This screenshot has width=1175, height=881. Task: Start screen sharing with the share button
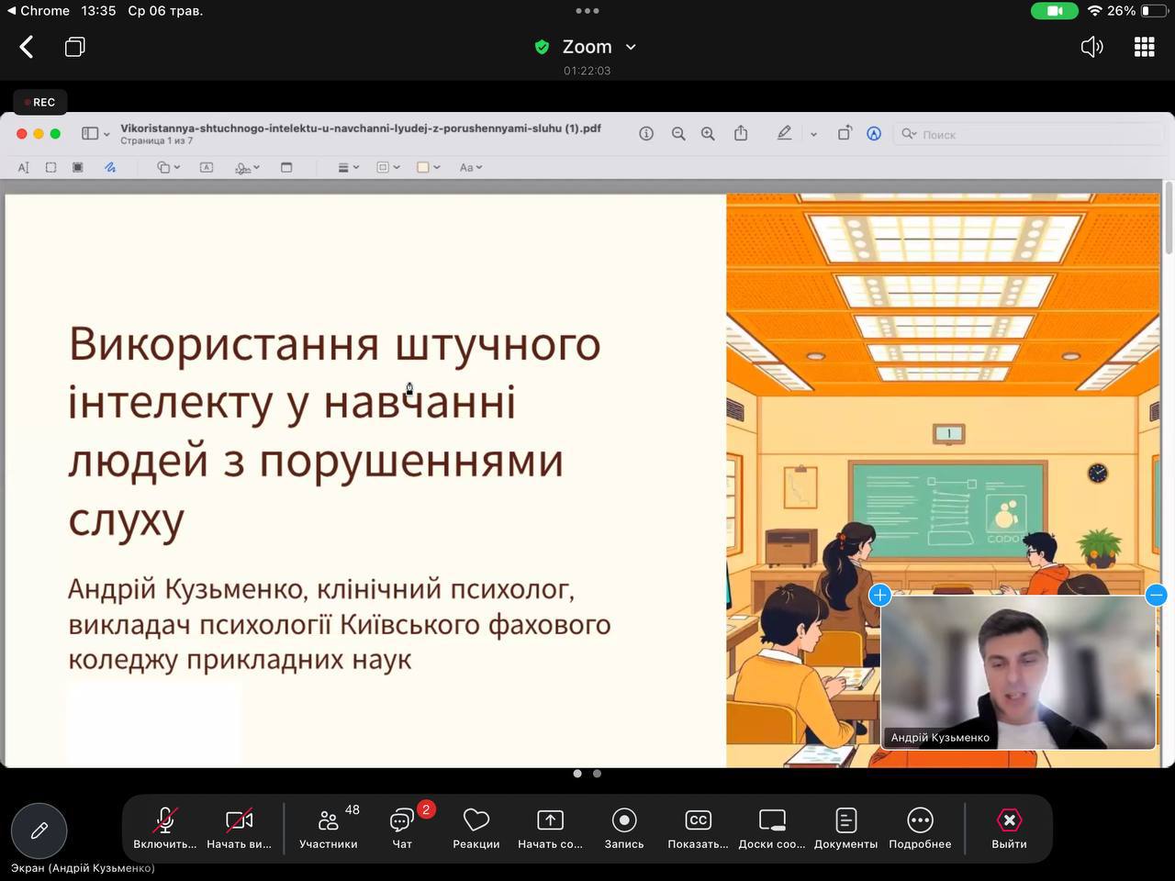coord(550,828)
